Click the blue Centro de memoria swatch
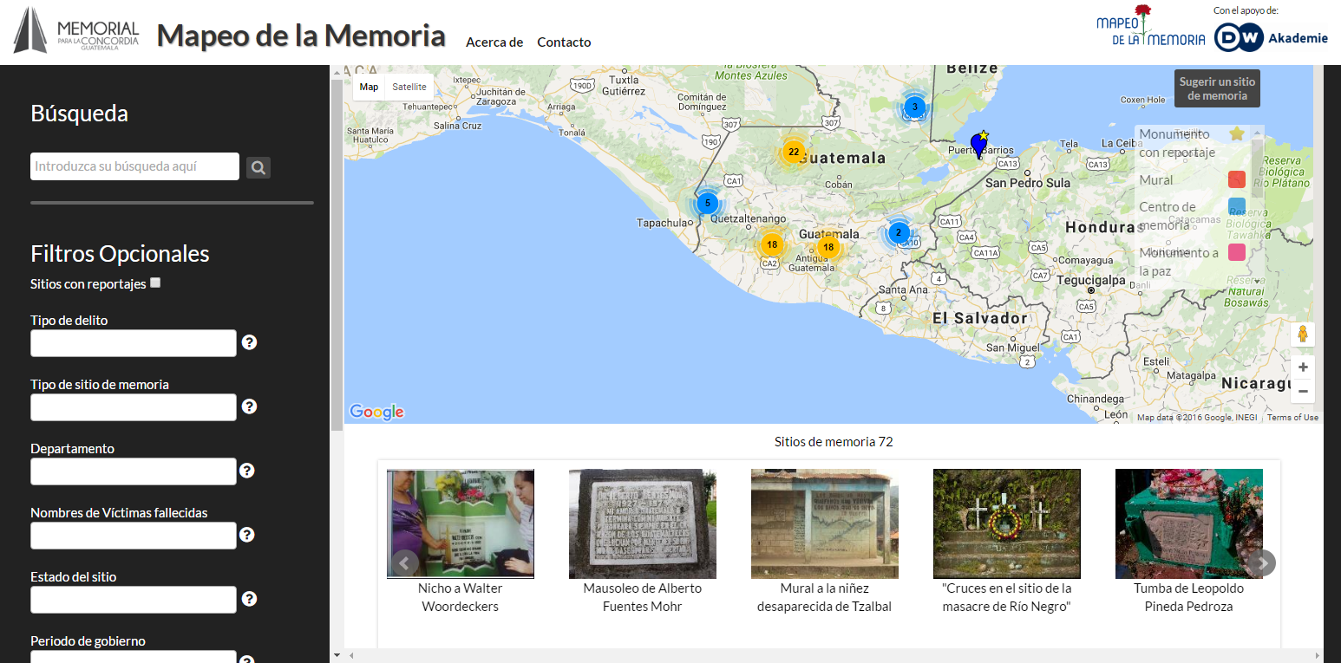This screenshot has height=663, width=1341. pyautogui.click(x=1237, y=206)
